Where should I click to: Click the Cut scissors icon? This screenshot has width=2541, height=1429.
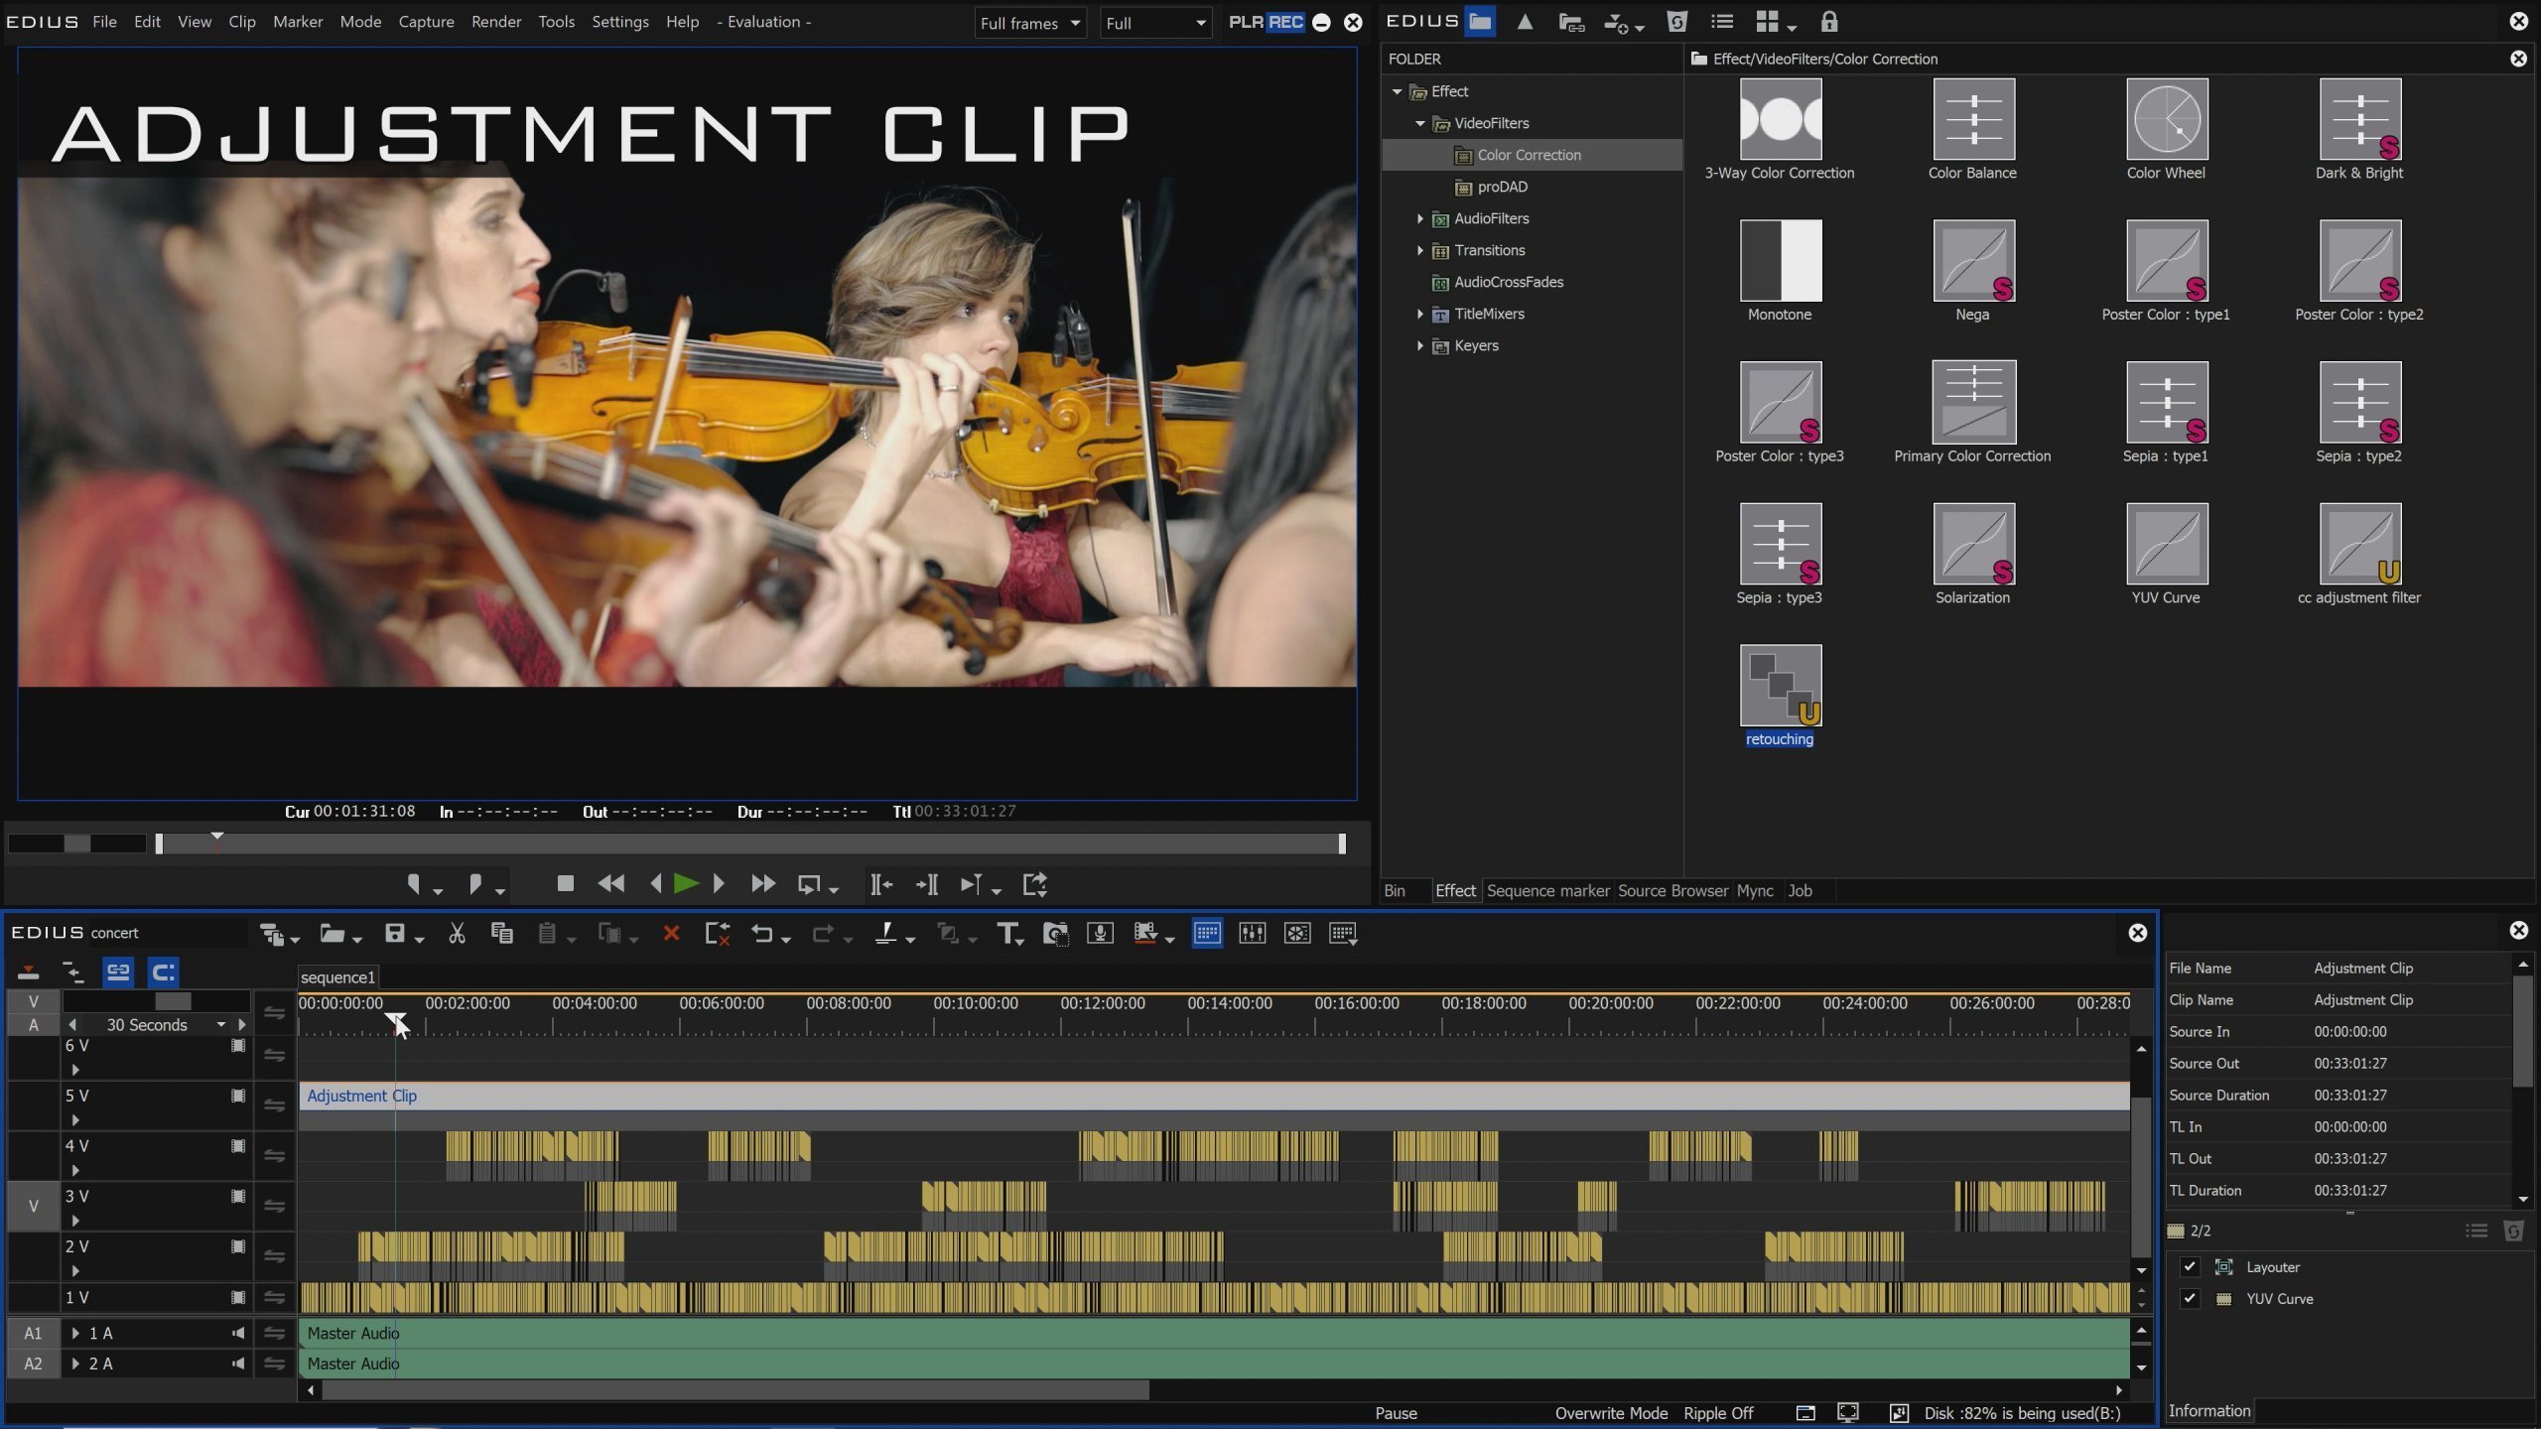(457, 933)
